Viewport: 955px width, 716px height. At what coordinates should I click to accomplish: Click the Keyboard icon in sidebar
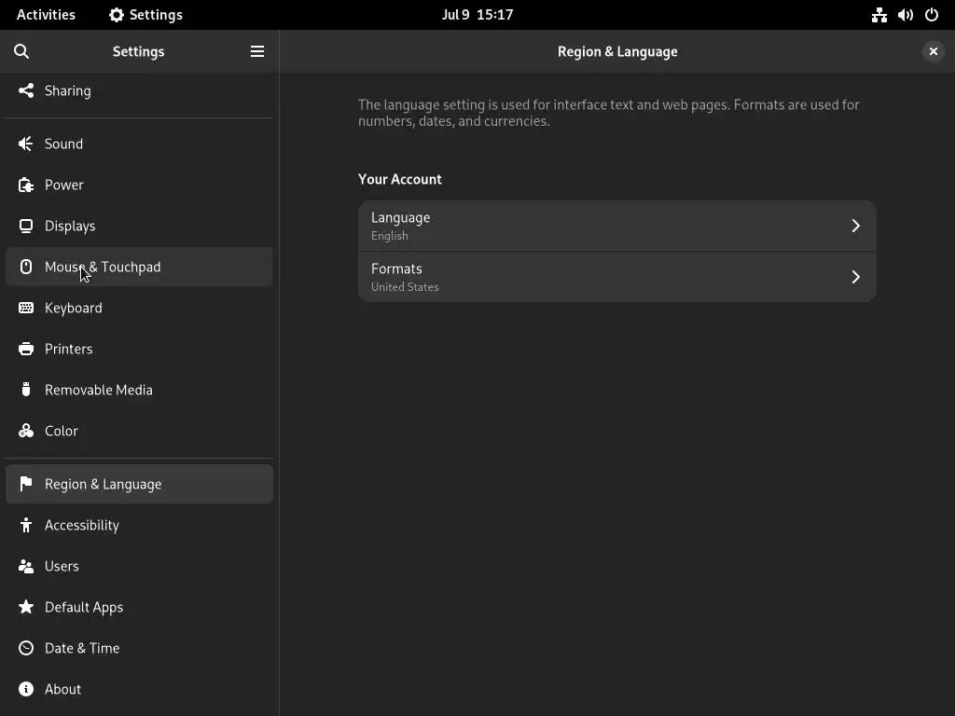(x=26, y=308)
